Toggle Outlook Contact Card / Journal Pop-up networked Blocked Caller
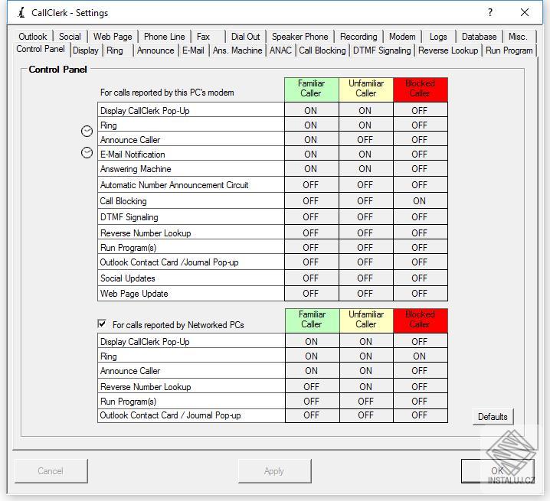 [420, 415]
